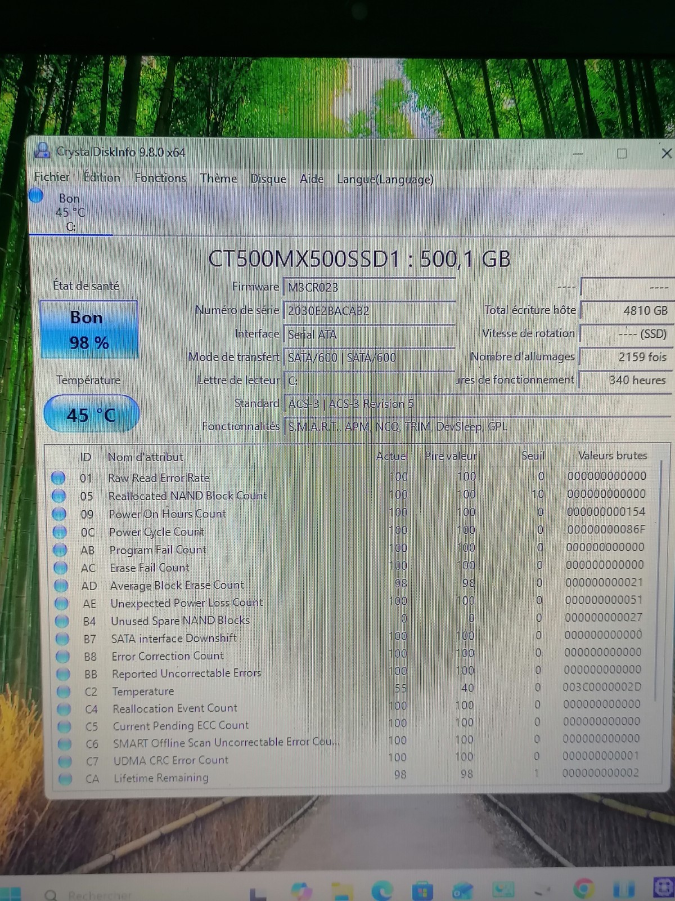
Task: Click the Fonctionnalités field listing S.M.A.R.T., APM
Action: pyautogui.click(x=477, y=427)
